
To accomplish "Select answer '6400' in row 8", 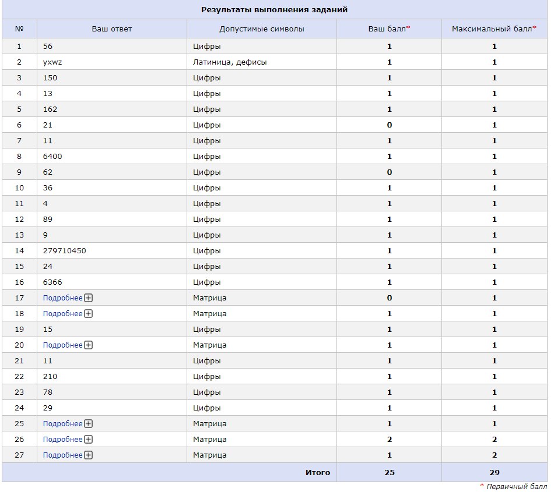I will coord(52,156).
